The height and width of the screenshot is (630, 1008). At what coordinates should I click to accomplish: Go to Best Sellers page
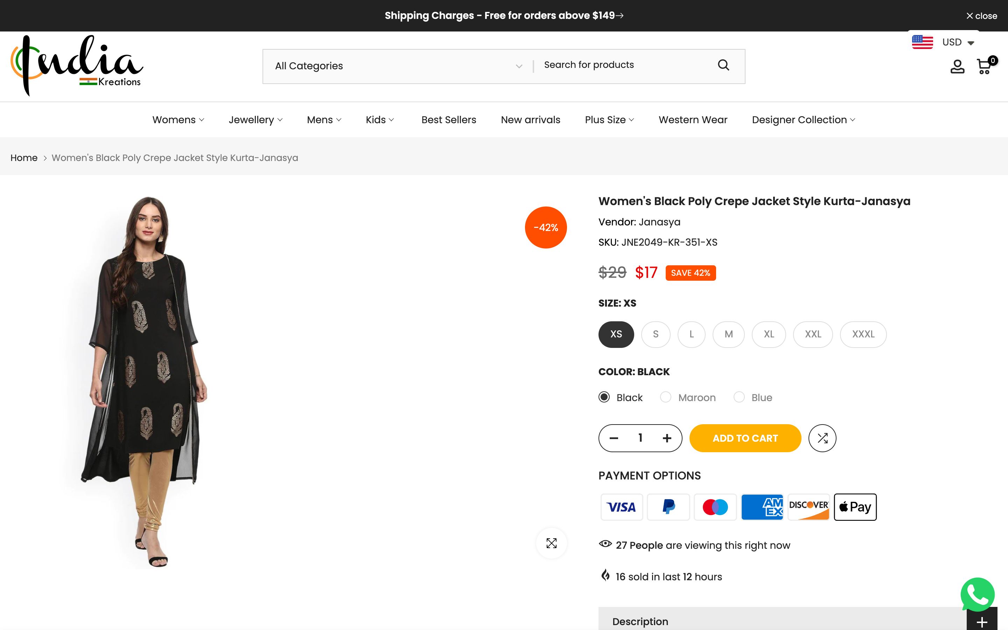pos(448,120)
